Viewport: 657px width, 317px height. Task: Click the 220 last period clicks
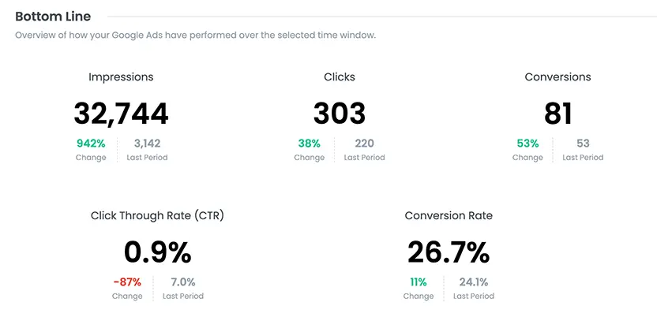tap(364, 144)
